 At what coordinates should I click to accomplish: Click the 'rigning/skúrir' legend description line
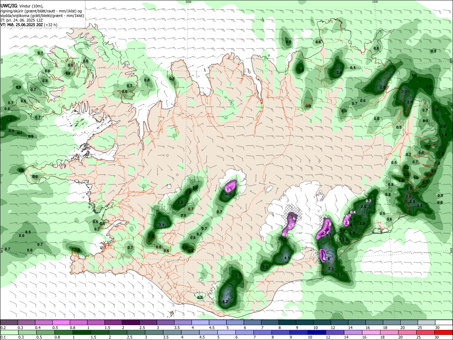coord(41,11)
